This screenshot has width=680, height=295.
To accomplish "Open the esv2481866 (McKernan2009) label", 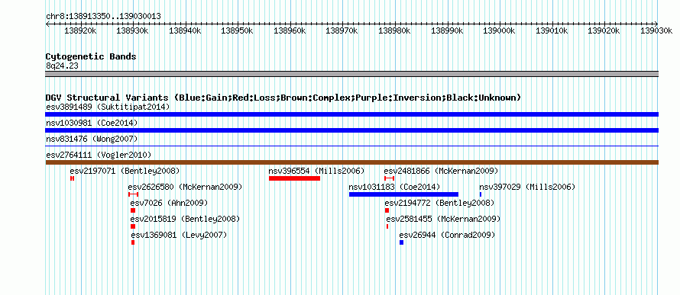I will coord(441,171).
